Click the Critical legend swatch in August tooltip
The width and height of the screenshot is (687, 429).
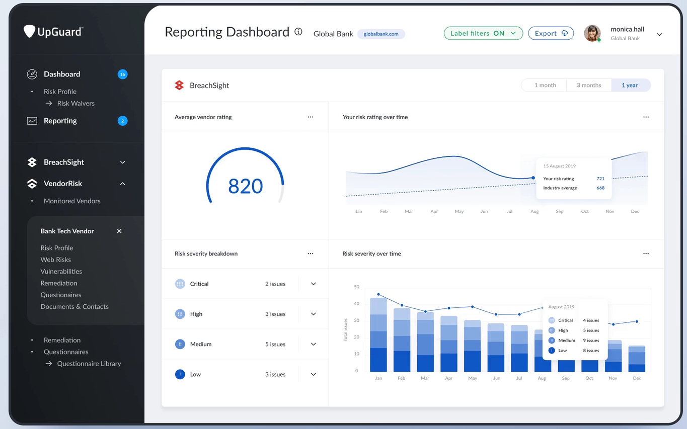pyautogui.click(x=552, y=320)
